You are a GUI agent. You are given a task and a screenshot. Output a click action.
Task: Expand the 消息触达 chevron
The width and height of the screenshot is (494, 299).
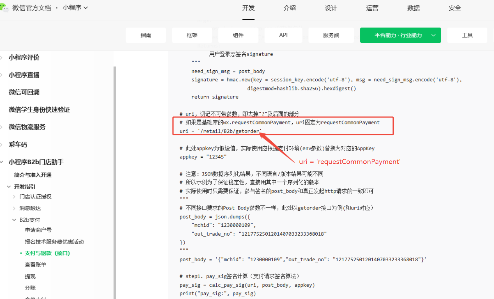point(14,208)
